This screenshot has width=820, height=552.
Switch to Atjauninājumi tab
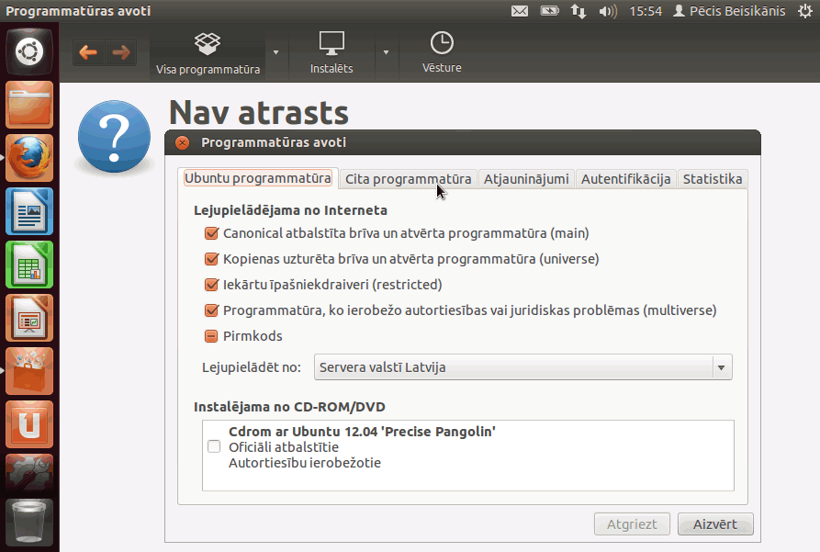click(x=526, y=179)
